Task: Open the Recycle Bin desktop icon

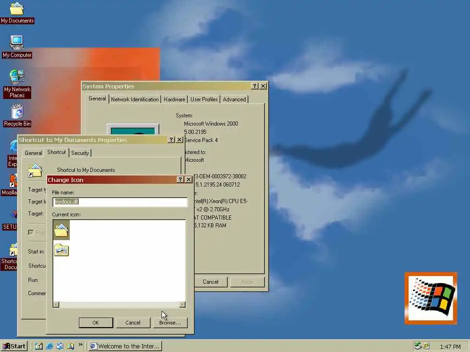Action: click(x=17, y=115)
